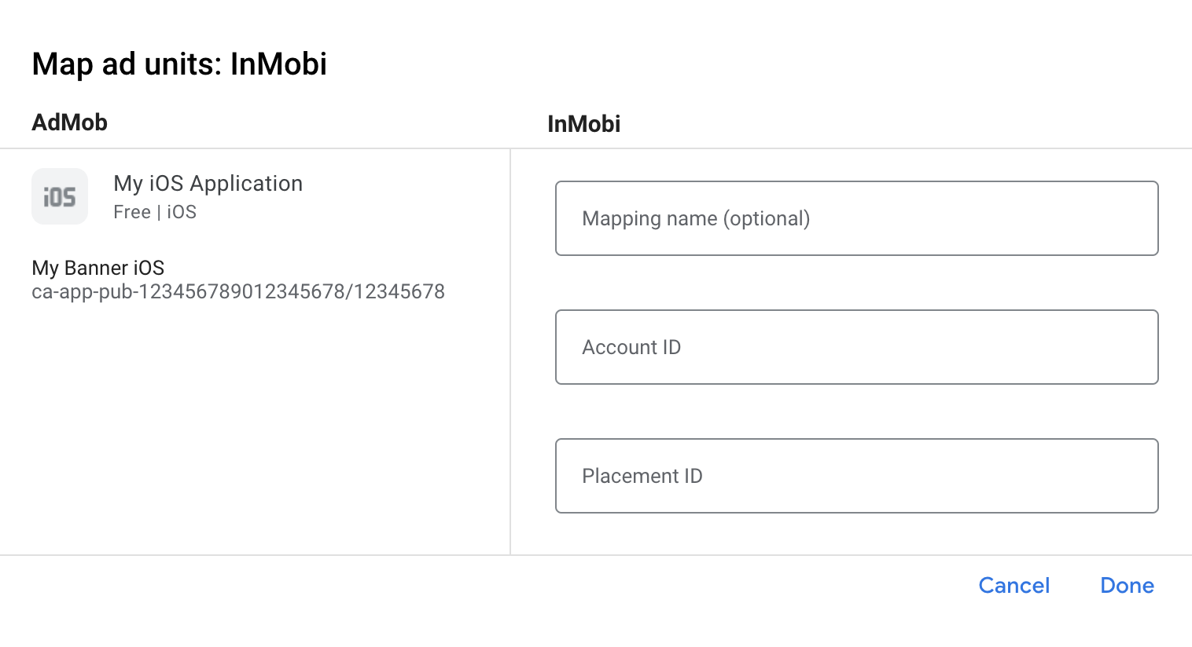Click the ca-app-pub ad unit ID text
The height and width of the screenshot is (647, 1192).
pos(238,292)
